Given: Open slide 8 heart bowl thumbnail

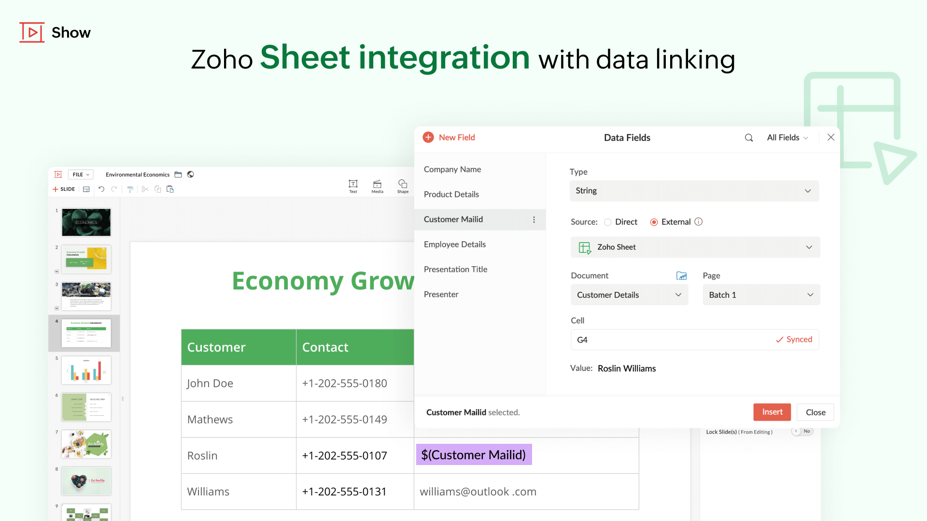Looking at the screenshot, I should tap(86, 481).
